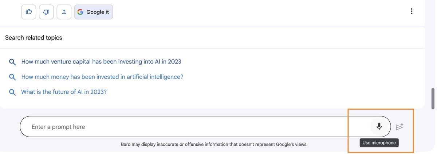The height and width of the screenshot is (154, 437).
Task: Click search icon beside money invested topic
Action: point(12,77)
